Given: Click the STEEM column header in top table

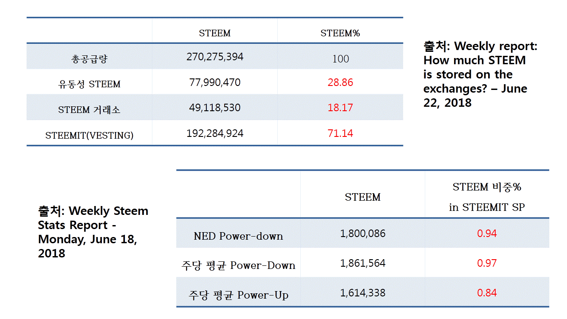Looking at the screenshot, I should coord(215,33).
